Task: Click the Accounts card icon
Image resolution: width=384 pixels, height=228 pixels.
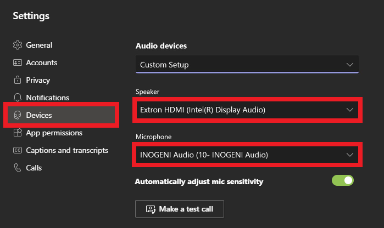Action: [x=18, y=62]
